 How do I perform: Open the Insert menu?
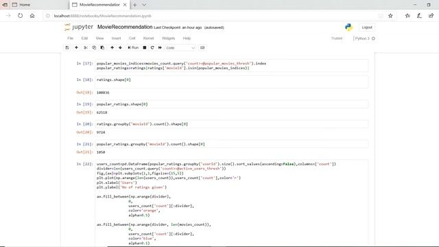click(116, 38)
